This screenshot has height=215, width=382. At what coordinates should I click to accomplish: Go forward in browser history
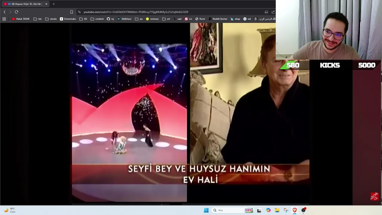tap(10, 12)
